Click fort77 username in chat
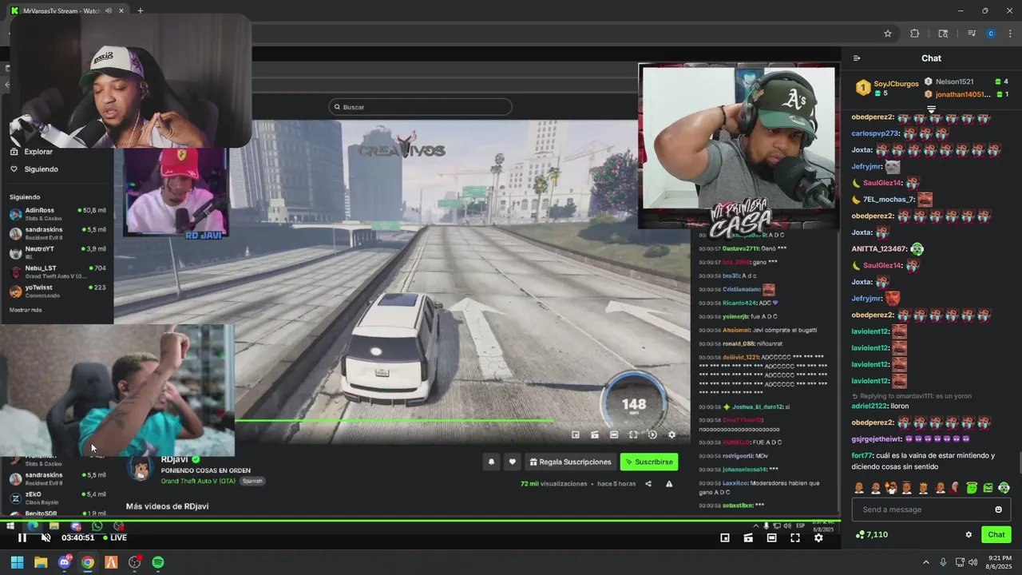 tap(862, 455)
